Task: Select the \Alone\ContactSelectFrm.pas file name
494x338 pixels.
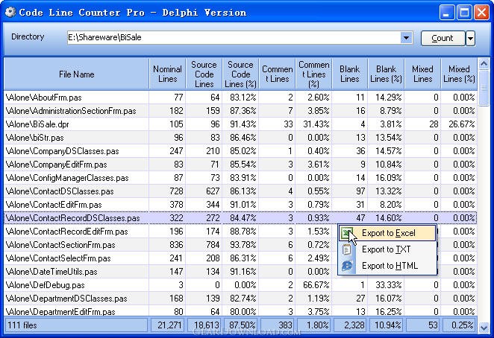Action: (x=58, y=258)
